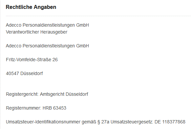
Task: Select the register number HRB 63453
Action: [54, 108]
